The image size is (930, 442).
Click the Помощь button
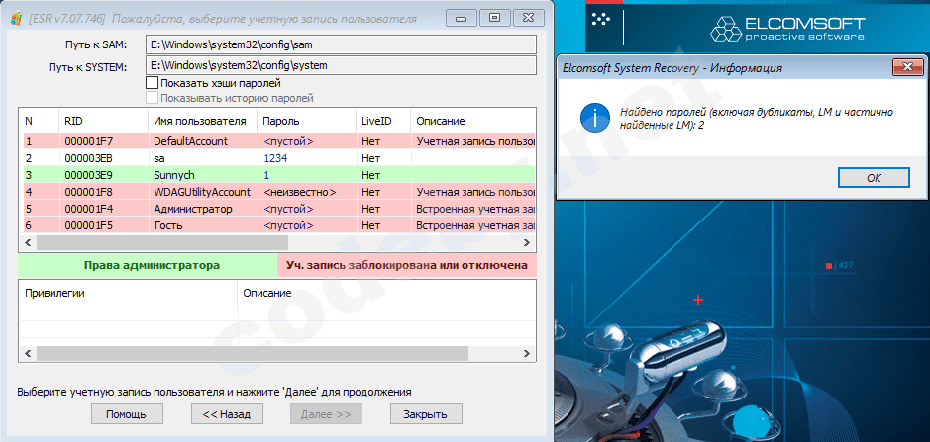127,414
